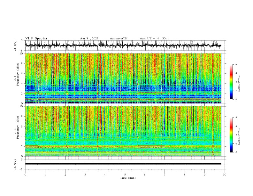Click inside the ch.1 spectrogram panel
The width and height of the screenshot is (253, 196).
[123, 78]
